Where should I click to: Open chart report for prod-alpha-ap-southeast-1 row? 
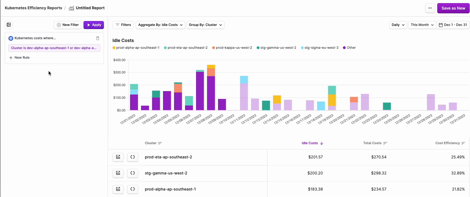tap(118, 189)
